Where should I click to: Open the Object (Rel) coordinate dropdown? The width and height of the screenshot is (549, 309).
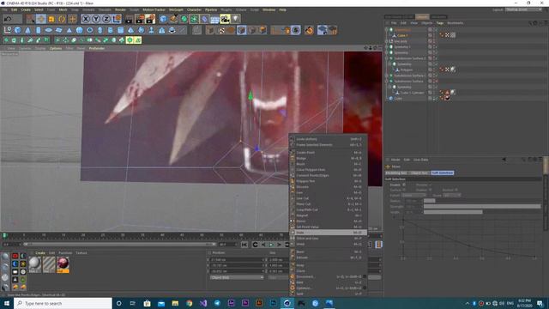pos(237,277)
